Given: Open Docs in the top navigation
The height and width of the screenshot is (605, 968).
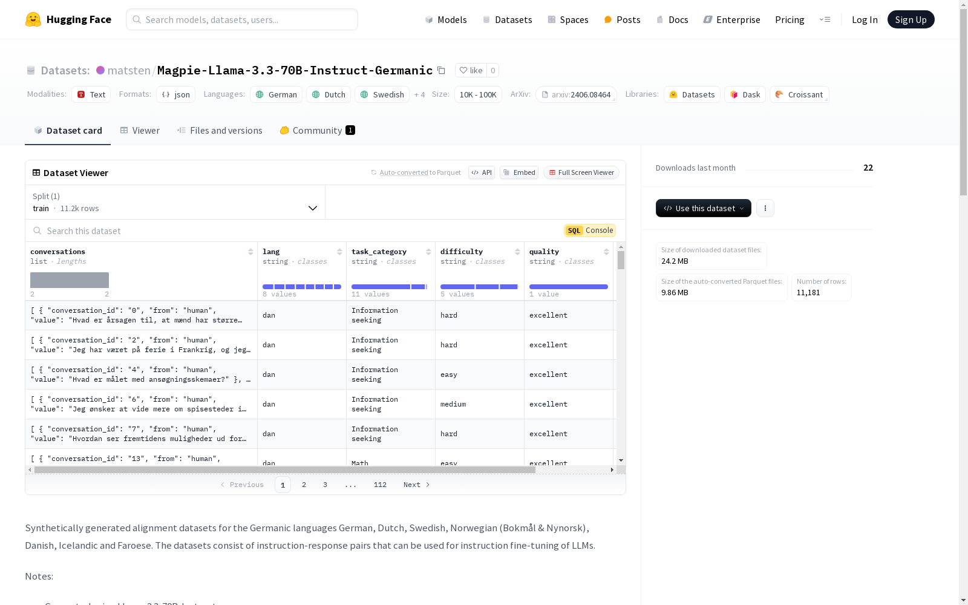Looking at the screenshot, I should (672, 19).
